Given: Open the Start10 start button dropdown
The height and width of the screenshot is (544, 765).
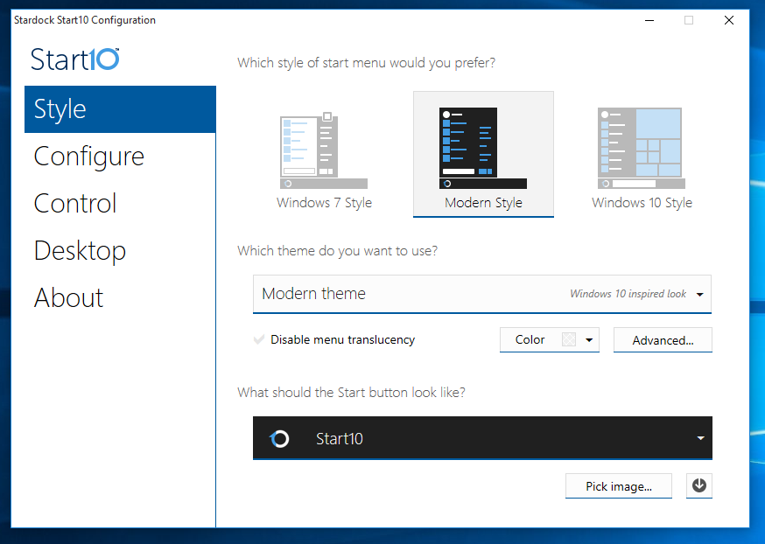Looking at the screenshot, I should coord(482,437).
